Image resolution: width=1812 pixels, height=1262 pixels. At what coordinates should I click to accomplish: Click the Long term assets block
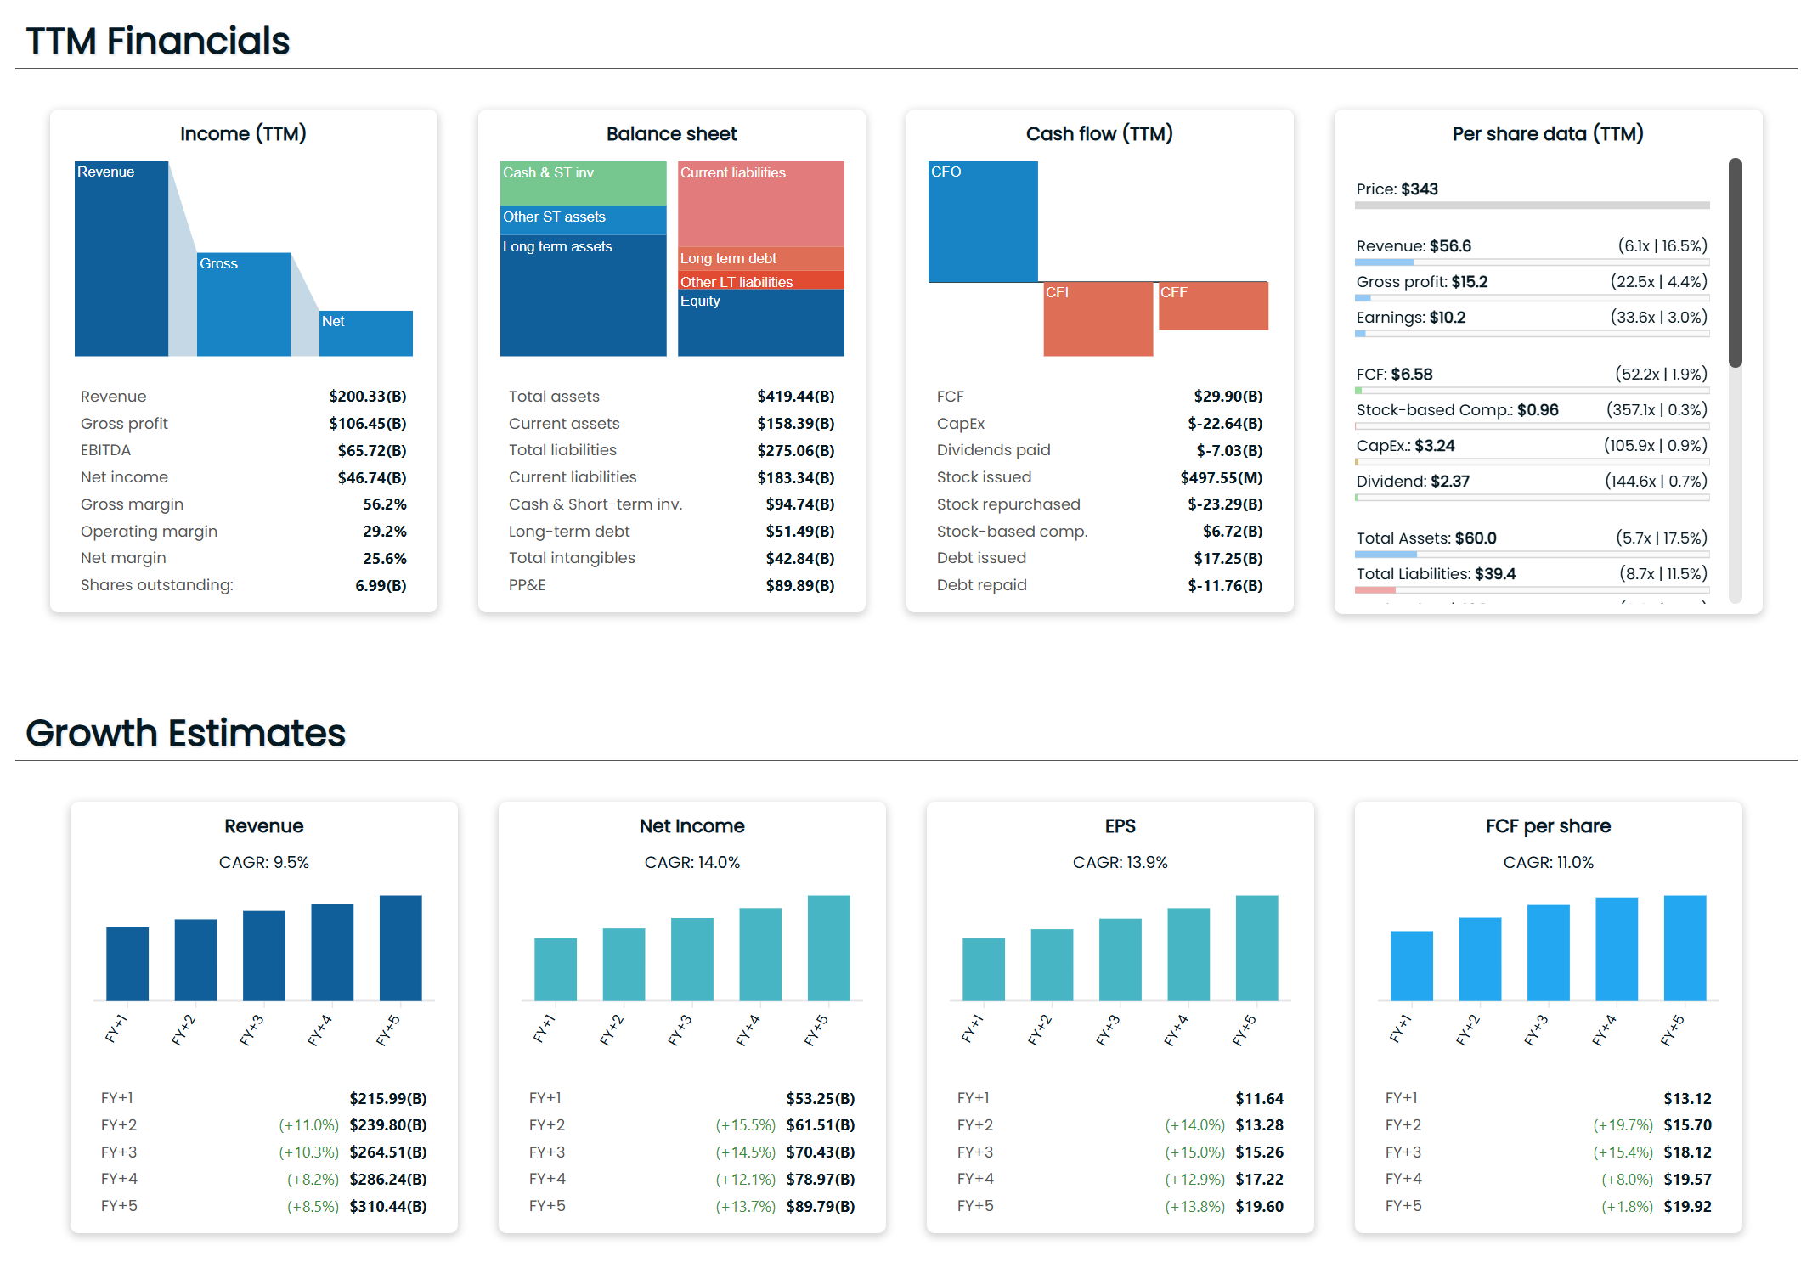pos(583,297)
